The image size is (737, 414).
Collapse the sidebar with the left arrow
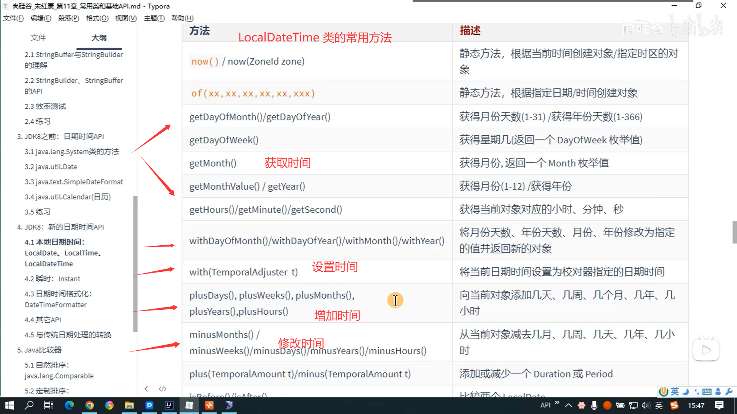(x=146, y=389)
